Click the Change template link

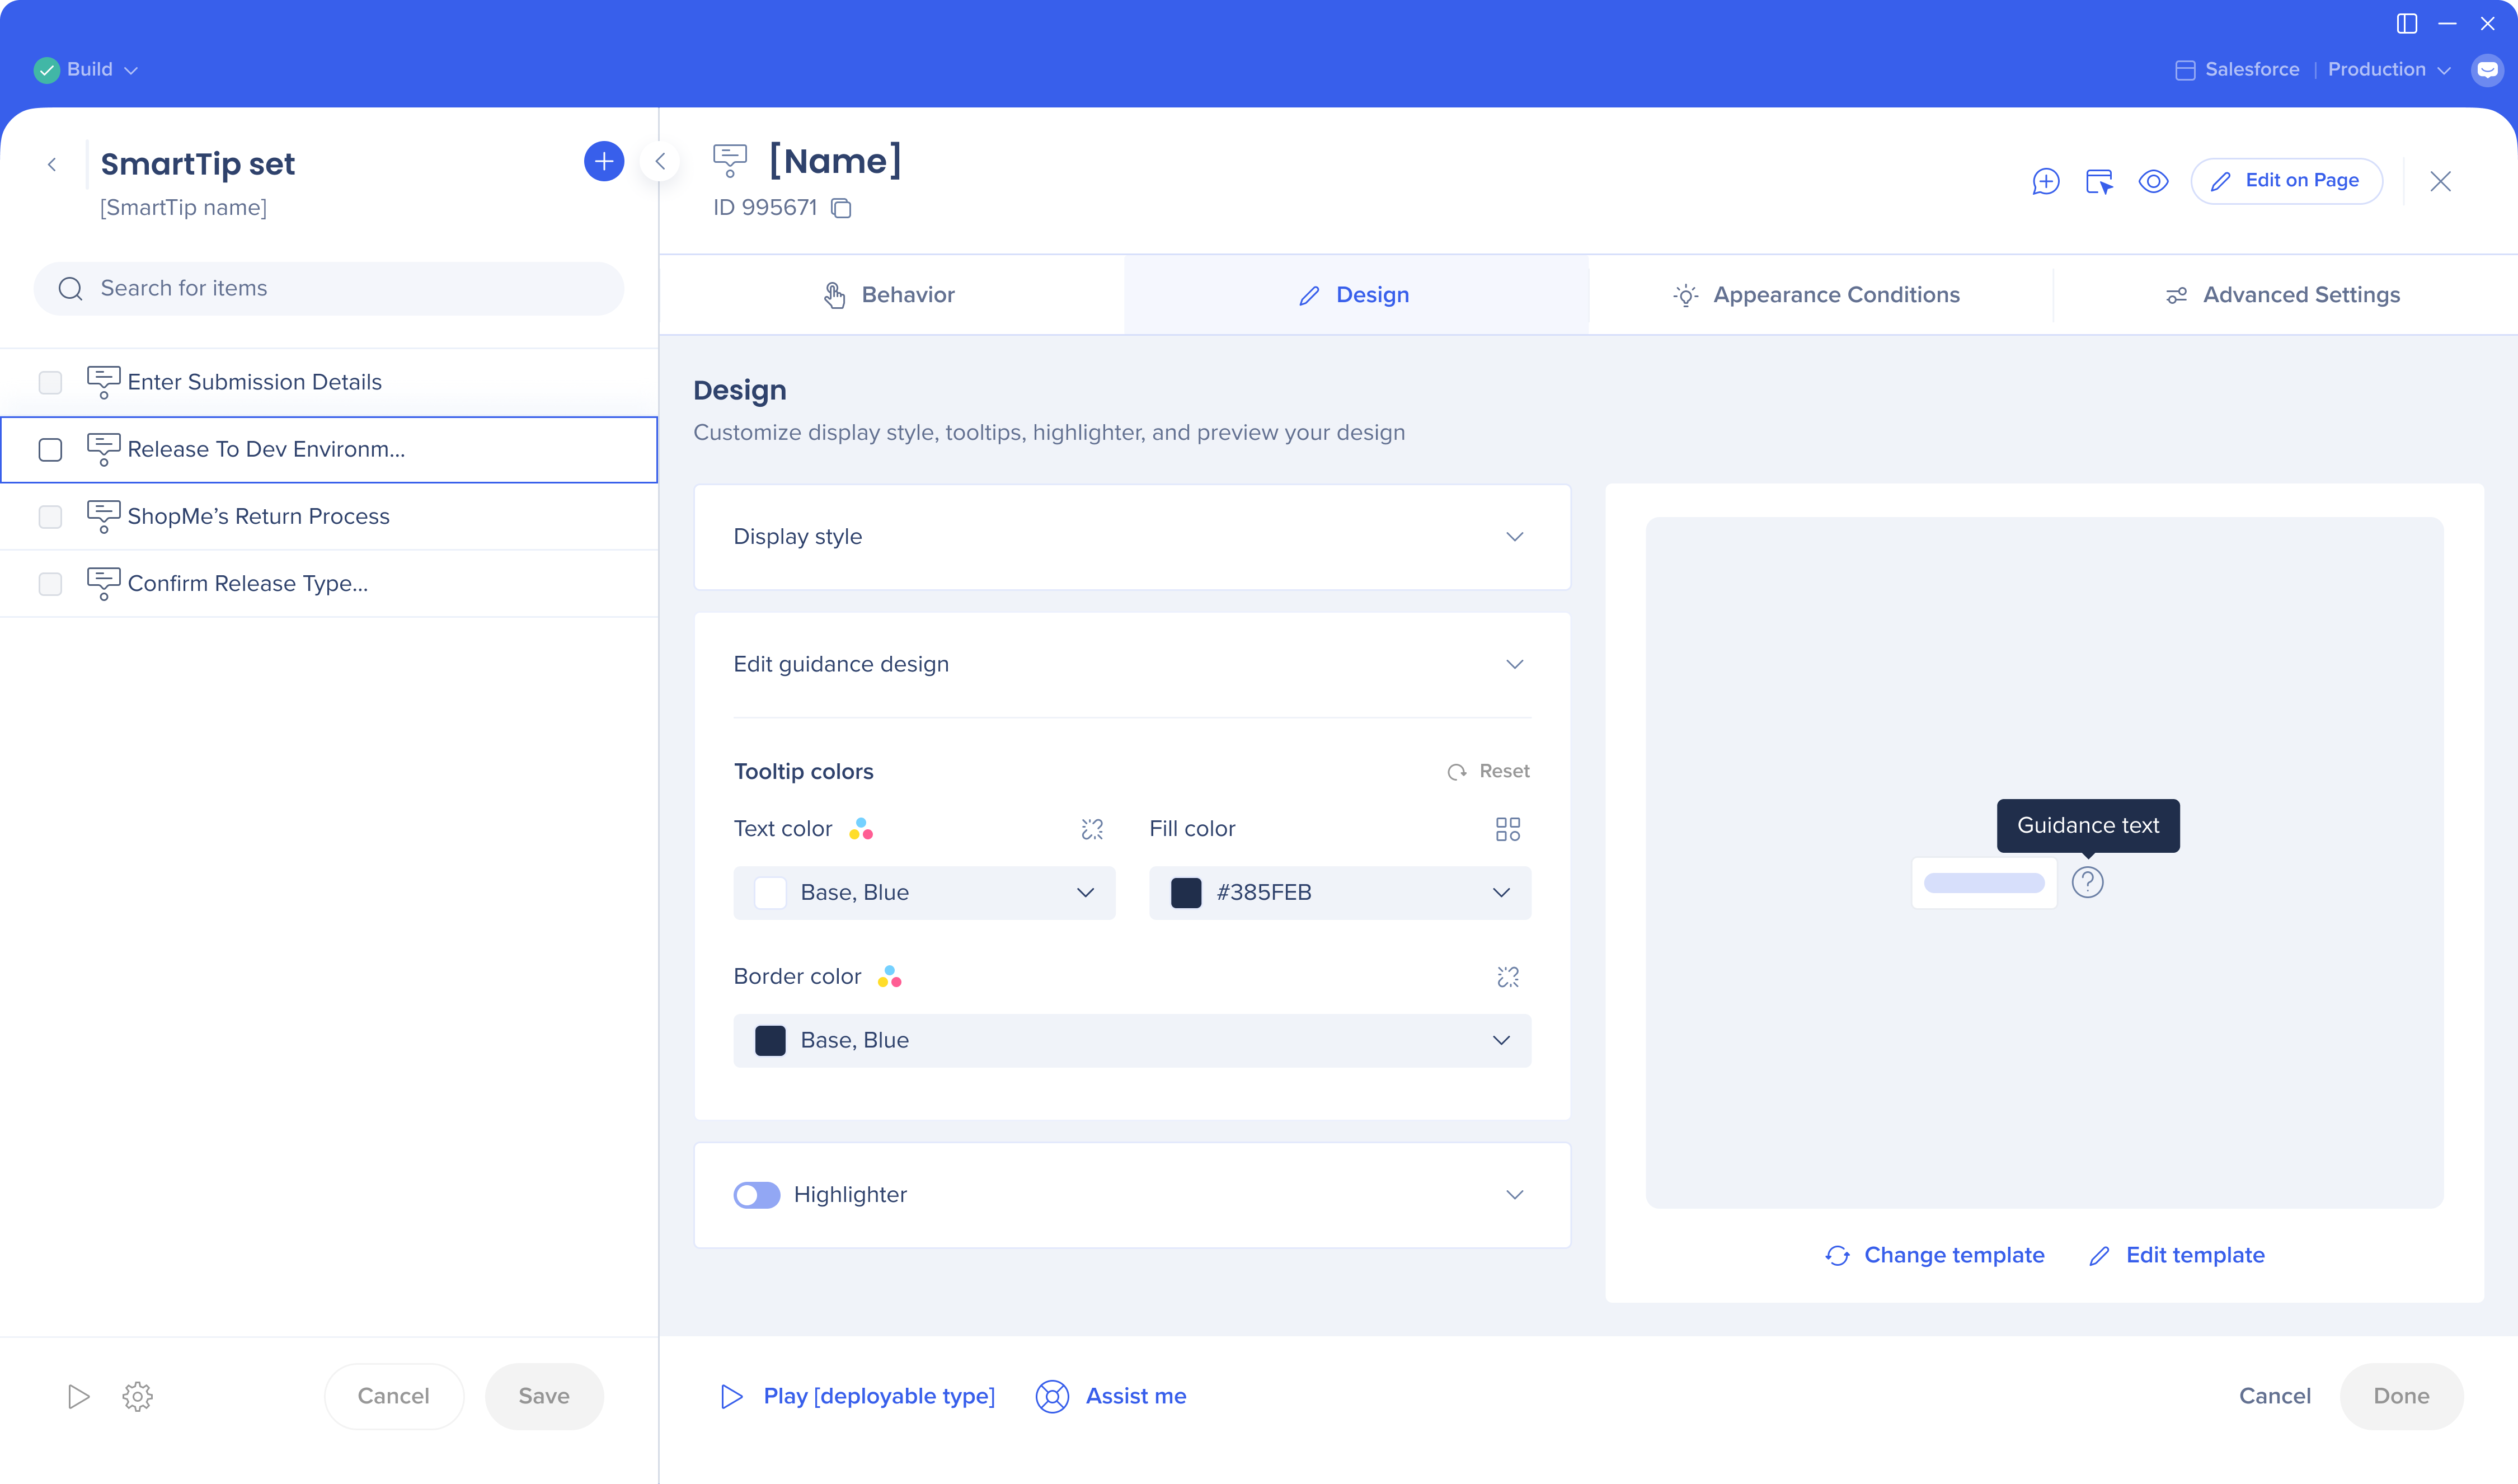tap(1935, 1256)
